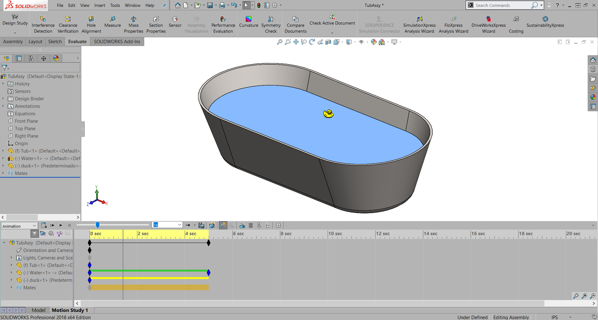The image size is (598, 320).
Task: Open DriveWorksXpress Wizard
Action: click(x=488, y=25)
